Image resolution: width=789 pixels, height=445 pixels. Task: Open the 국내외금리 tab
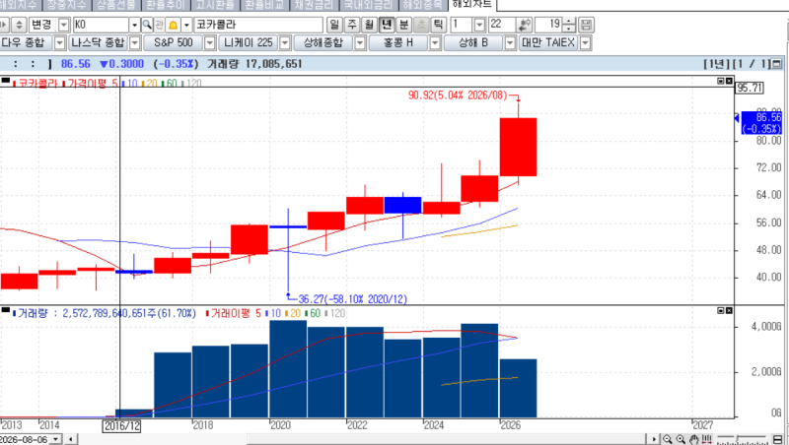coord(369,5)
